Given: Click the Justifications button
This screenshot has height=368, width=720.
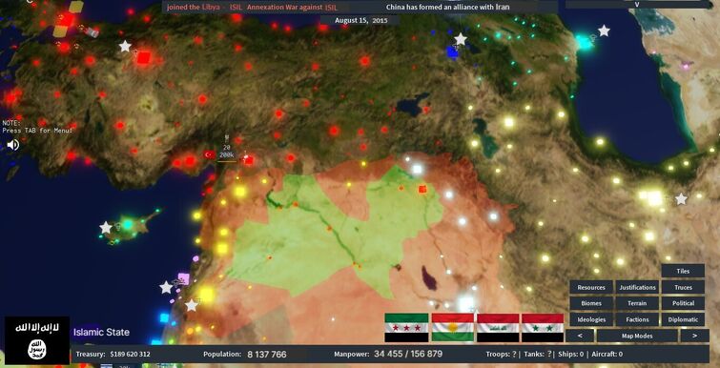Looking at the screenshot, I should pyautogui.click(x=637, y=287).
